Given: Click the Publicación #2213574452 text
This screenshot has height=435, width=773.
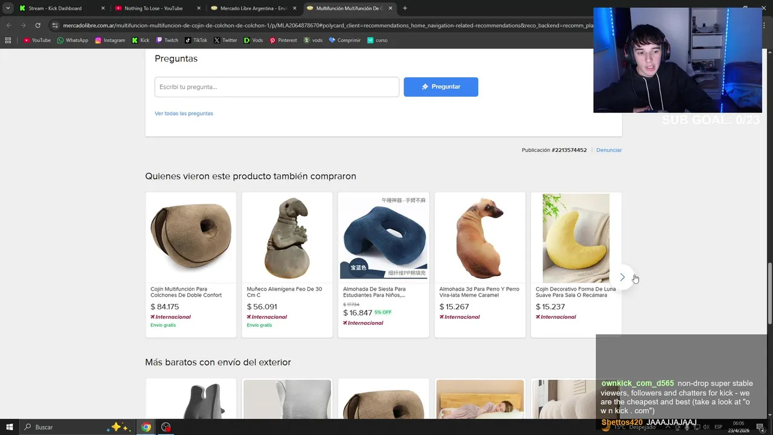Looking at the screenshot, I should pos(554,150).
